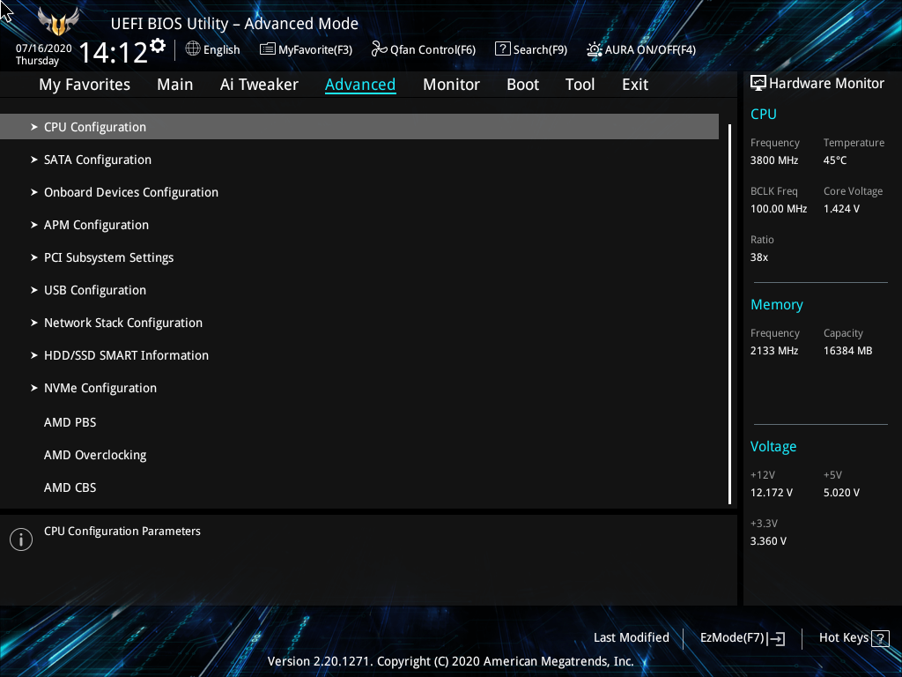Image resolution: width=902 pixels, height=677 pixels.
Task: Click the Voltage section heading
Action: click(x=773, y=447)
